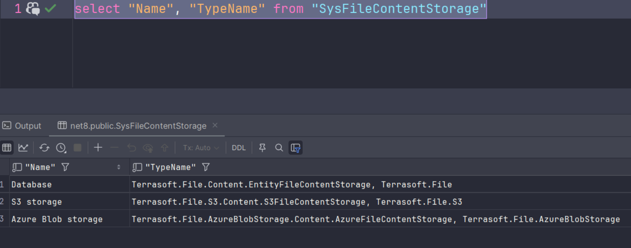
Task: Reload the result page with refresh icon
Action: [44, 148]
